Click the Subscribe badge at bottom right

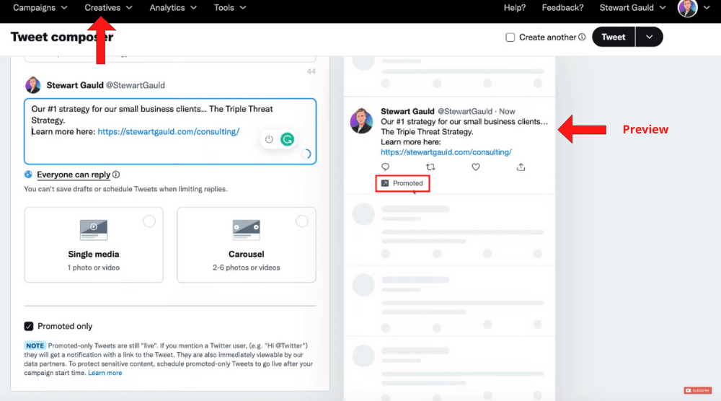(697, 390)
